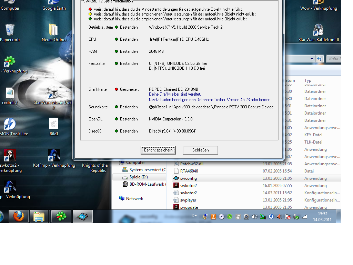The height and width of the screenshot is (265, 353).
Task: Click Java tray icon
Action: [x=213, y=217]
